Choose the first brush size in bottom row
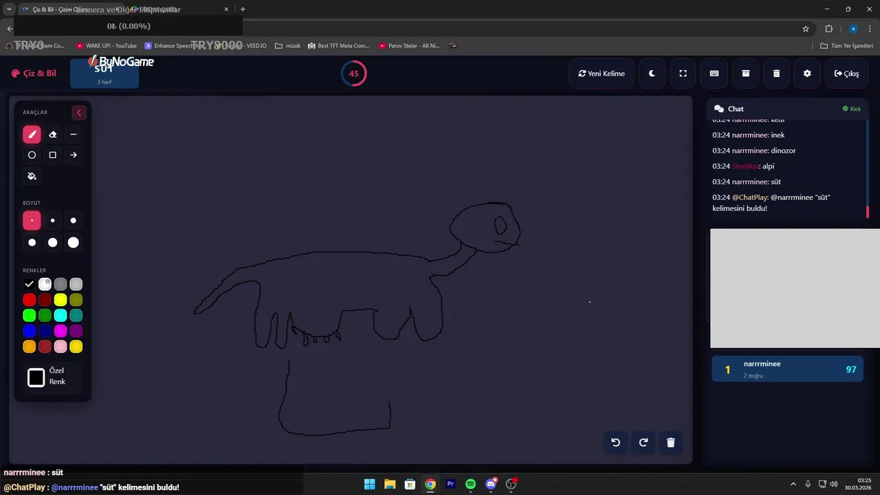The width and height of the screenshot is (880, 495). click(32, 243)
